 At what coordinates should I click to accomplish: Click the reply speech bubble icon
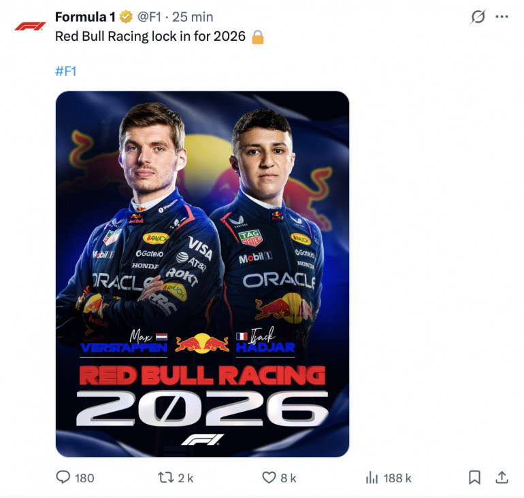click(63, 478)
